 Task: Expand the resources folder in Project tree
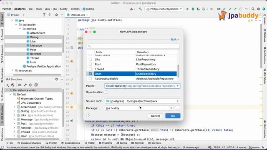click(12, 70)
